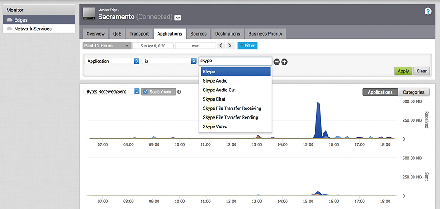440x209 pixels.
Task: Open Edges in the Monitor sidebar
Action: (39, 20)
